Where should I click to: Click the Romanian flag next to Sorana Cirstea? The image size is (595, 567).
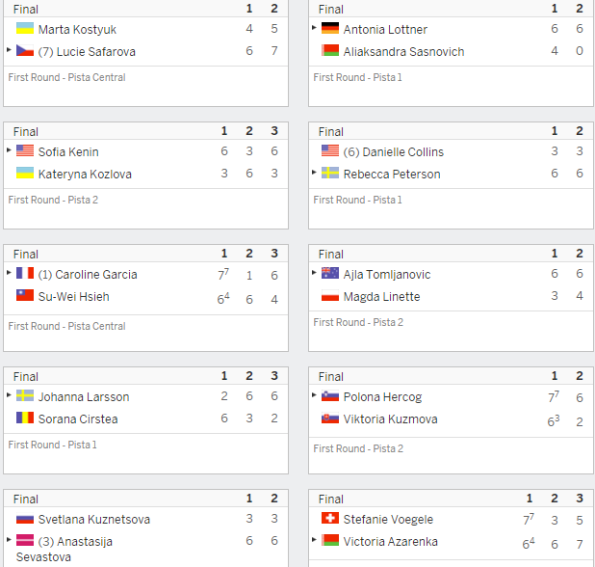pos(25,418)
